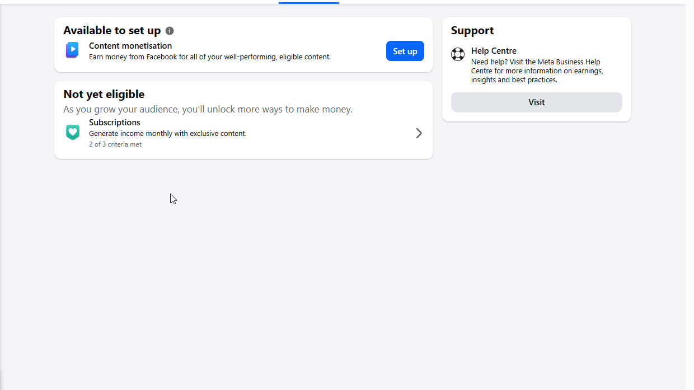Click the active tab's blue underline indicator

[309, 3]
